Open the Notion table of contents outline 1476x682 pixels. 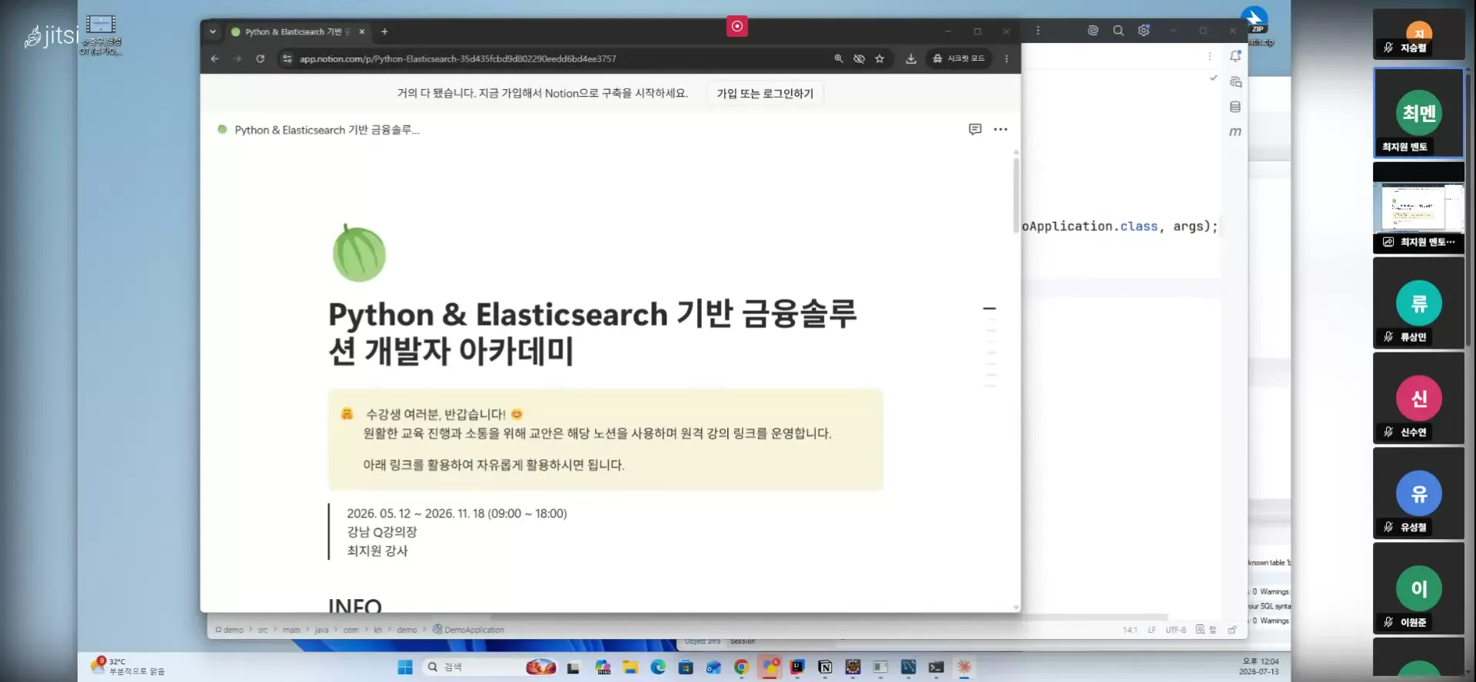[x=989, y=346]
